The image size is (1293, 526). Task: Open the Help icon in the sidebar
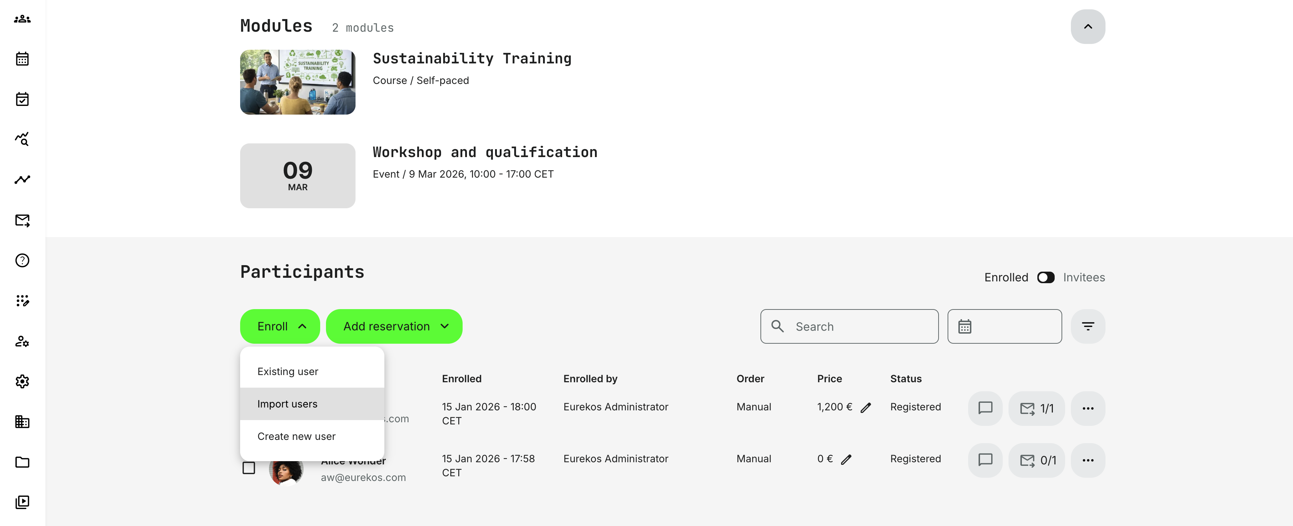pyautogui.click(x=22, y=260)
